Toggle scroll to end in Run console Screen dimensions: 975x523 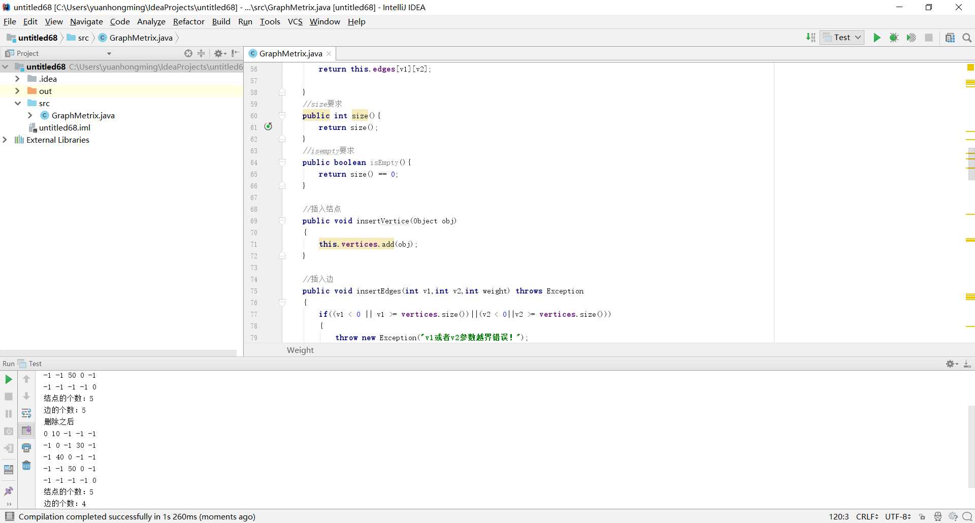click(x=26, y=431)
